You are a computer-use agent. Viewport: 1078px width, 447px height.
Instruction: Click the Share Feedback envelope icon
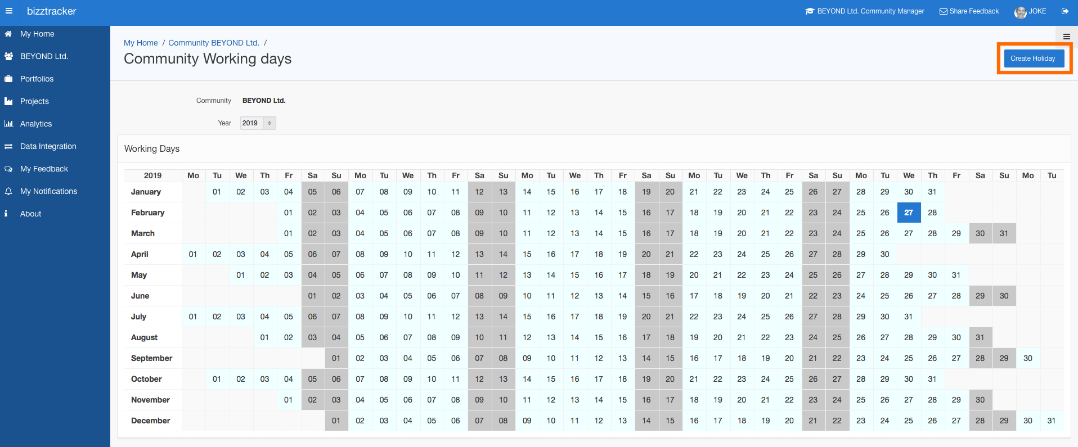[x=944, y=11]
